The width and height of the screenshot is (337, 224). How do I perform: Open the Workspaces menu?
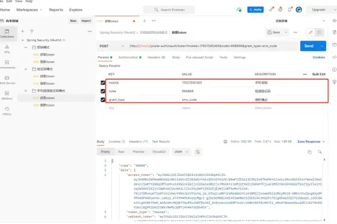click(x=29, y=10)
